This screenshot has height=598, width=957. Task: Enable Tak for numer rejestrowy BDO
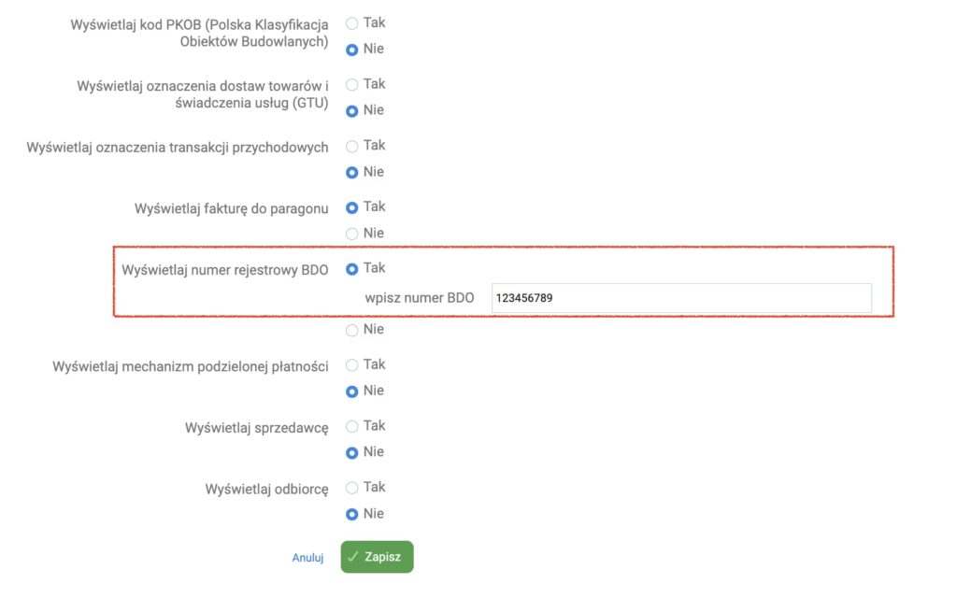click(352, 269)
